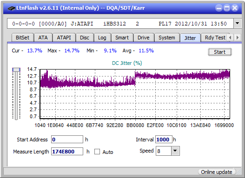This screenshot has width=245, height=178.
Task: Maximize the LtnFlash window
Action: (227, 8)
